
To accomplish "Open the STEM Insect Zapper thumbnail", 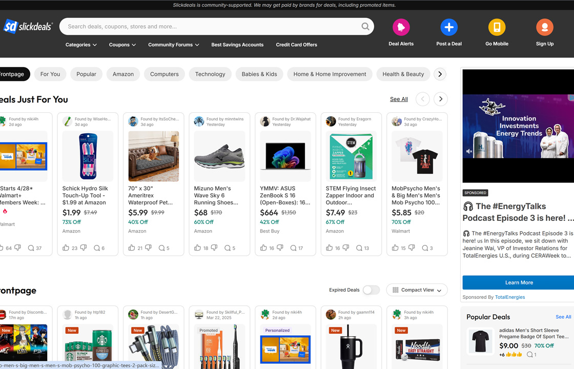I will 352,156.
